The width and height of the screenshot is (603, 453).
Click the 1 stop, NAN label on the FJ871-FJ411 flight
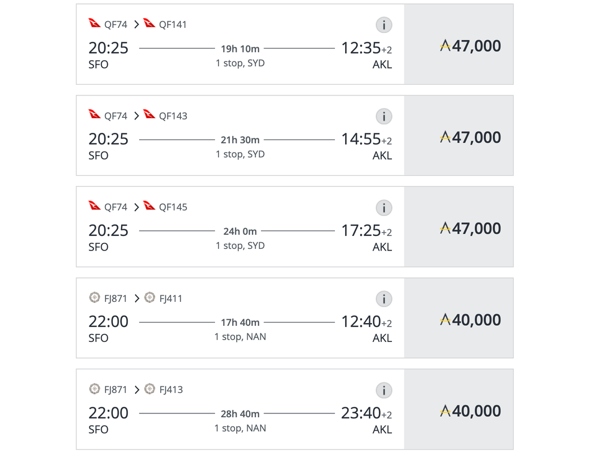coord(240,336)
